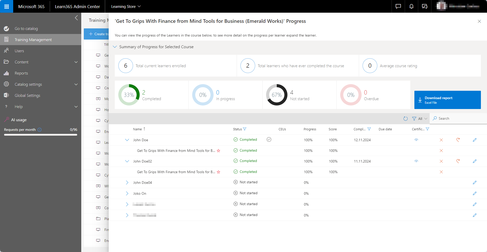Filter by Certificate column

(427, 129)
